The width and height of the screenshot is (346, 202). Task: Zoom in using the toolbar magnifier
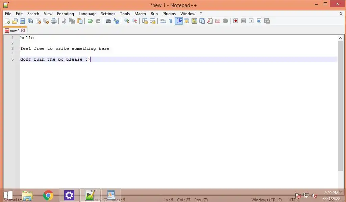126,21
